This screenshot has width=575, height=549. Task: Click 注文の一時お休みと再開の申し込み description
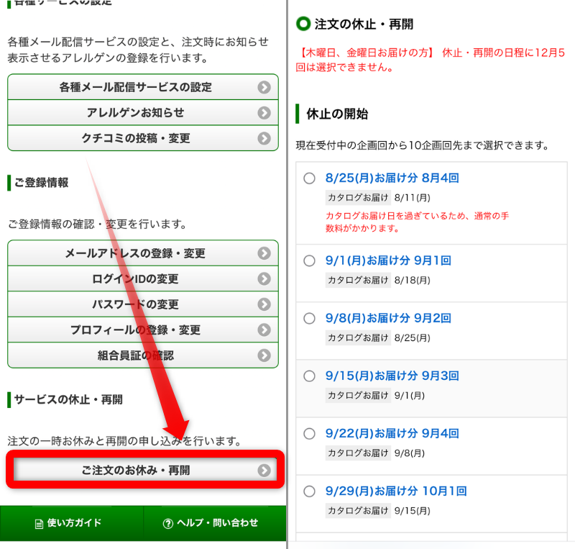click(x=124, y=440)
